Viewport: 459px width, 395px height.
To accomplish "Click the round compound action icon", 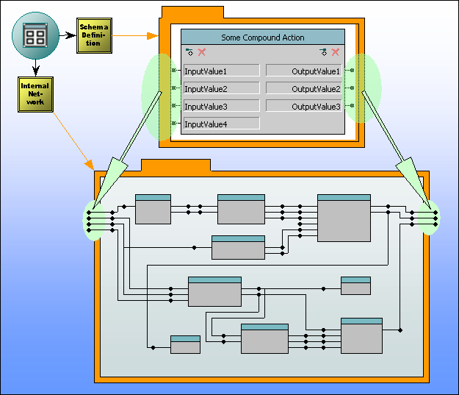I will [35, 35].
